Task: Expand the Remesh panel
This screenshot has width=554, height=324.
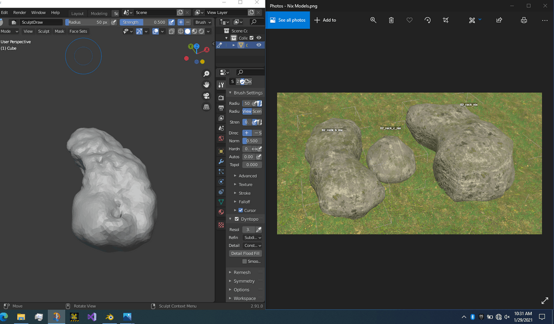Action: [242, 272]
